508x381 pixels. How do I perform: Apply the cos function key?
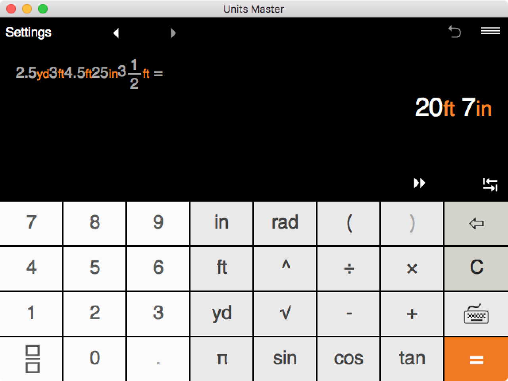pyautogui.click(x=348, y=359)
